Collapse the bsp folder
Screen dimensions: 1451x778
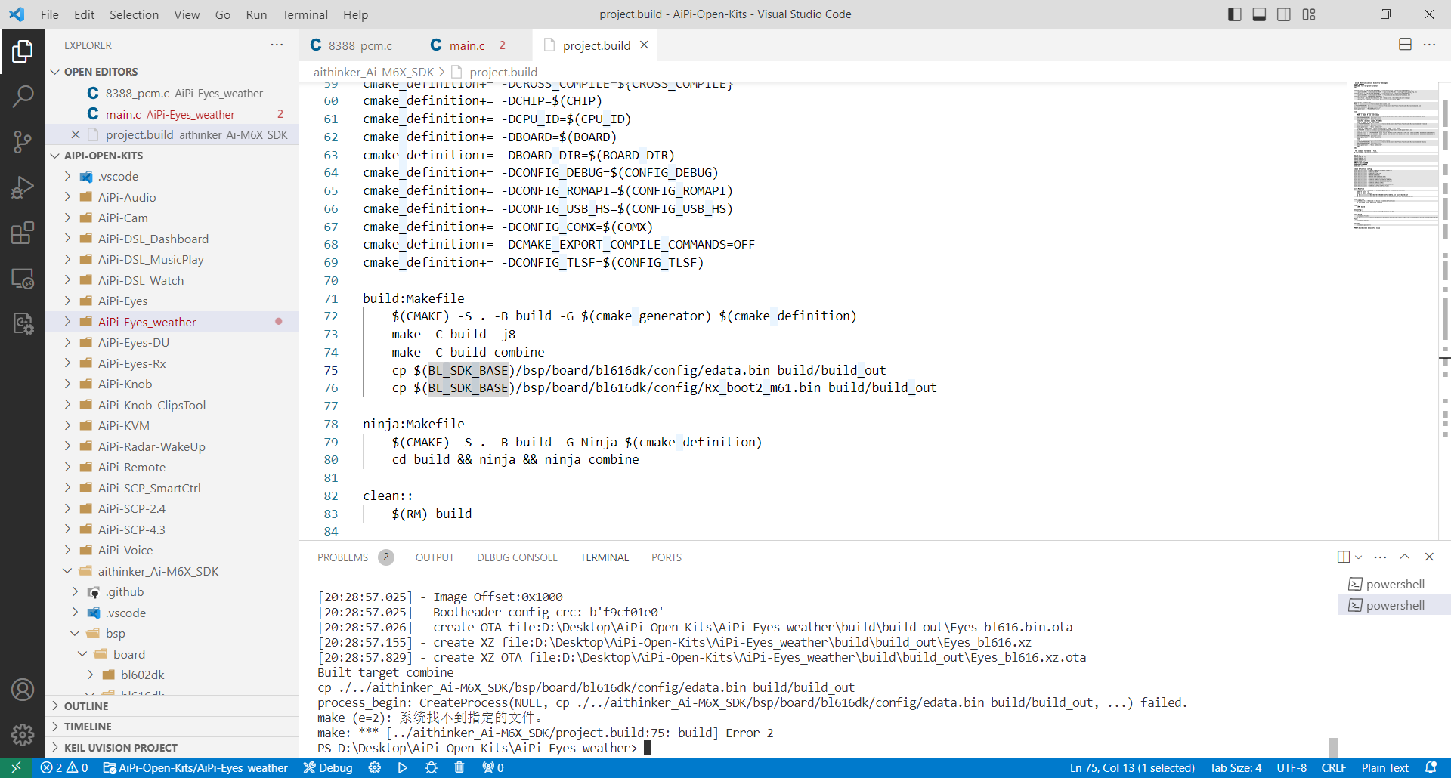point(172,633)
